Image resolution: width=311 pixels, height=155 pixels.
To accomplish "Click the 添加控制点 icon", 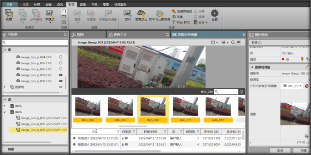I will [174, 11].
